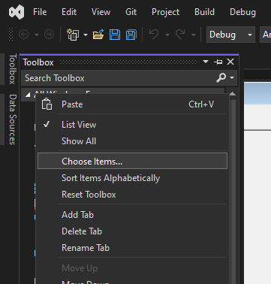The height and width of the screenshot is (284, 271).
Task: Open the View menu
Action: [x=101, y=12]
